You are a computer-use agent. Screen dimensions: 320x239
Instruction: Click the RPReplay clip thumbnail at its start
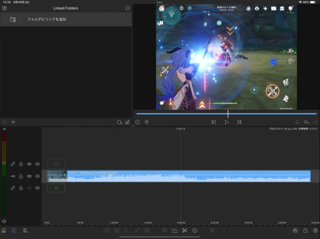click(x=57, y=176)
